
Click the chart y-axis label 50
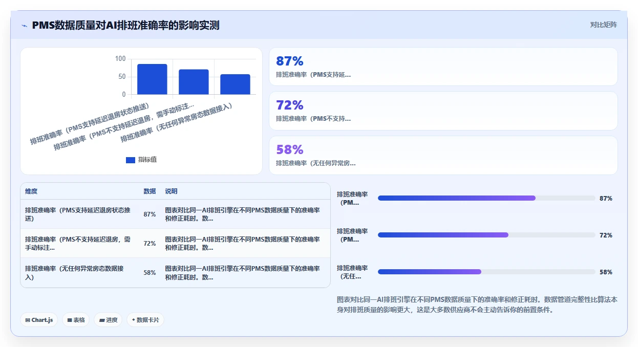[x=122, y=77]
